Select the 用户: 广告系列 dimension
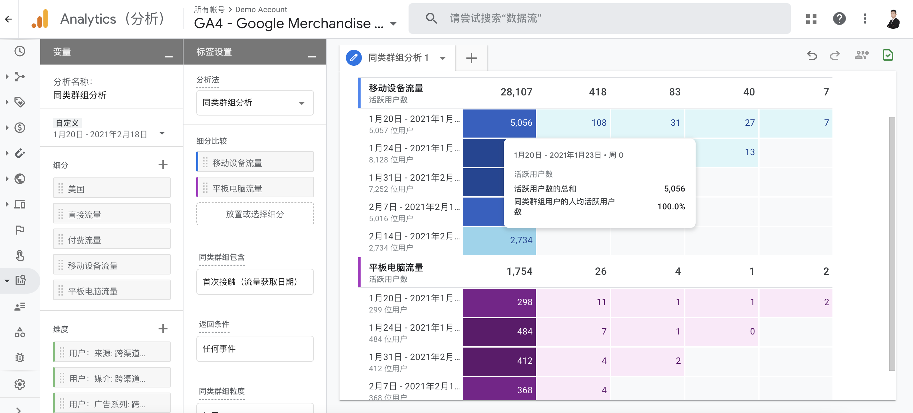Screen dimensions: 913x413 [x=112, y=403]
